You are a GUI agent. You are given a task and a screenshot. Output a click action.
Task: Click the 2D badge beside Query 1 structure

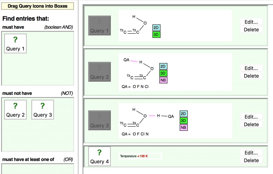pos(156,28)
